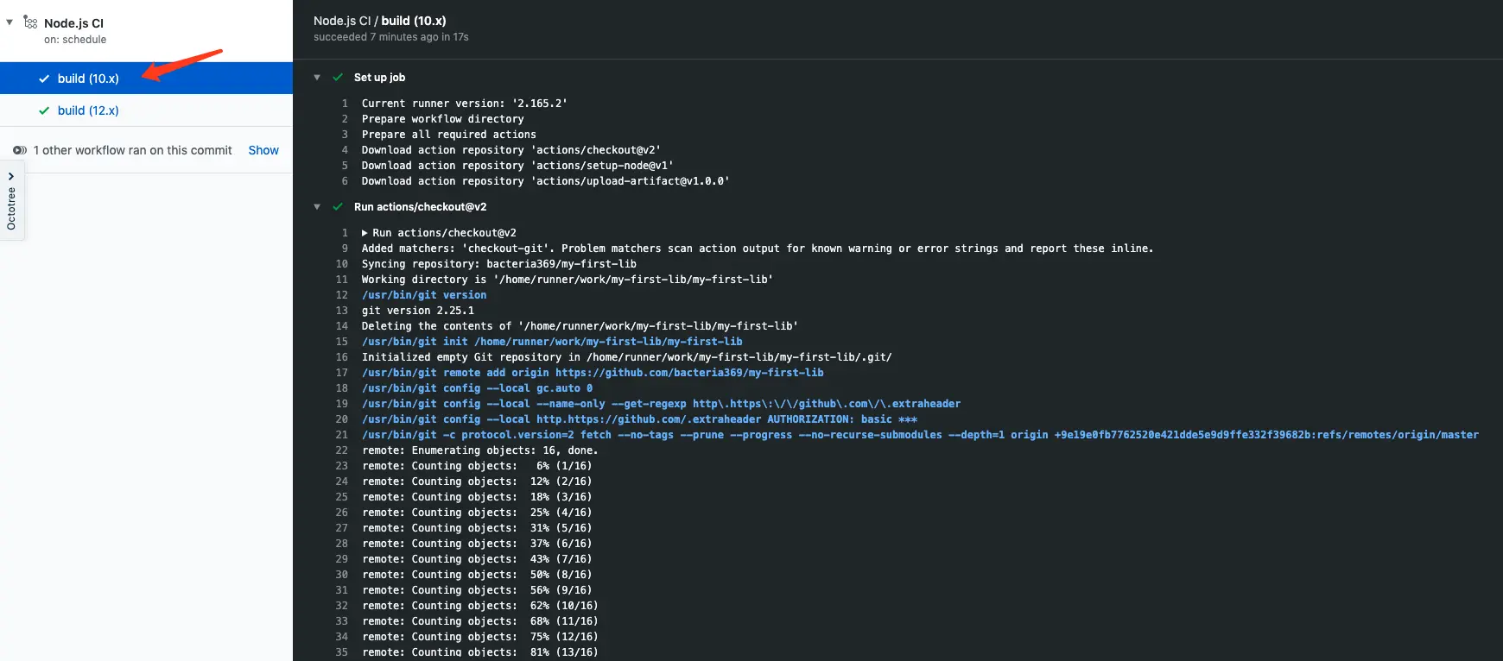This screenshot has height=661, width=1503.
Task: Click the other workflow runs icon
Action: 20,150
